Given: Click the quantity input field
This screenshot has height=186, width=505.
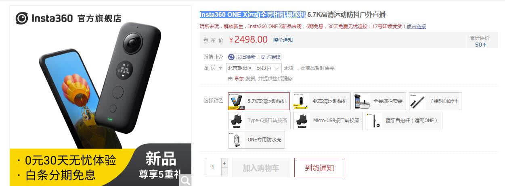Looking at the screenshot, I should coord(213,167).
